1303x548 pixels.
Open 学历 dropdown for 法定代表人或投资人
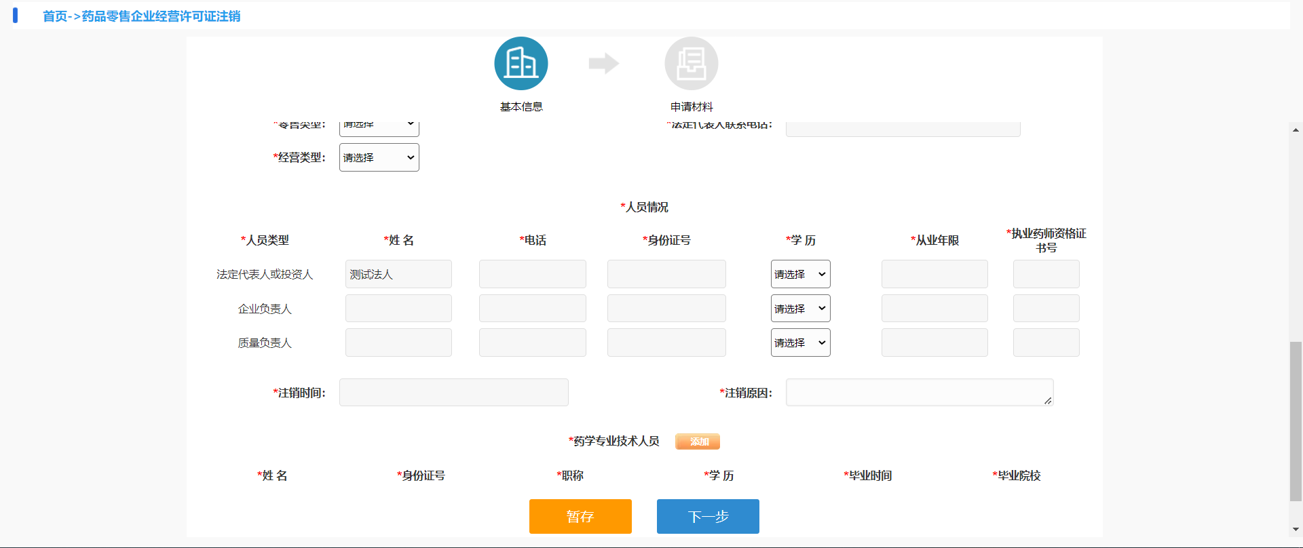(x=800, y=274)
